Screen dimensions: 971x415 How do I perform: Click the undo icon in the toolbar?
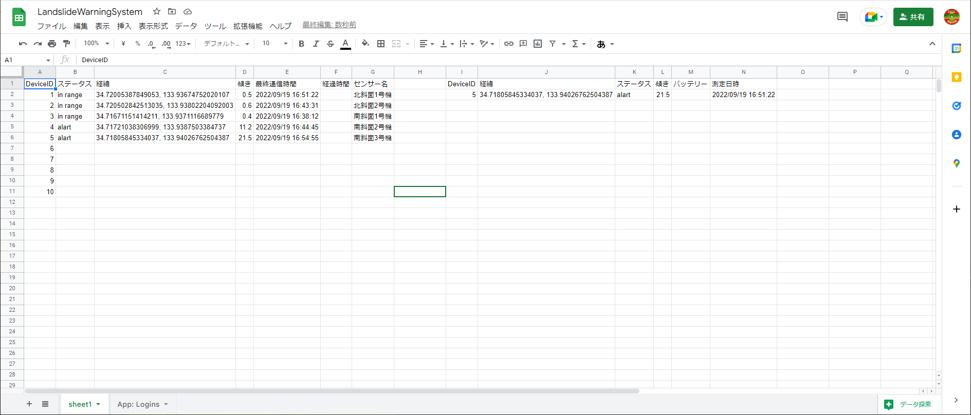[x=23, y=44]
